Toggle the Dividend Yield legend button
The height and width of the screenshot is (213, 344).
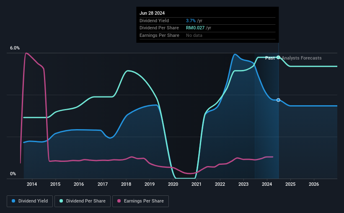click(x=30, y=201)
